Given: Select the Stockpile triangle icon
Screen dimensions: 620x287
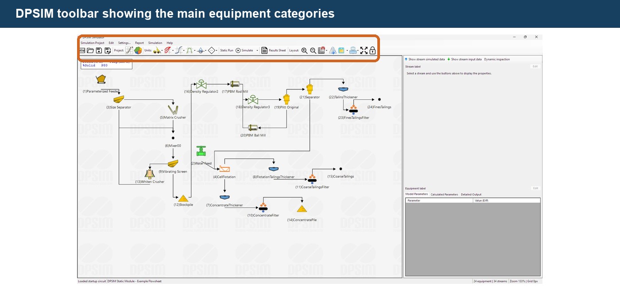Looking at the screenshot, I should coord(183,199).
